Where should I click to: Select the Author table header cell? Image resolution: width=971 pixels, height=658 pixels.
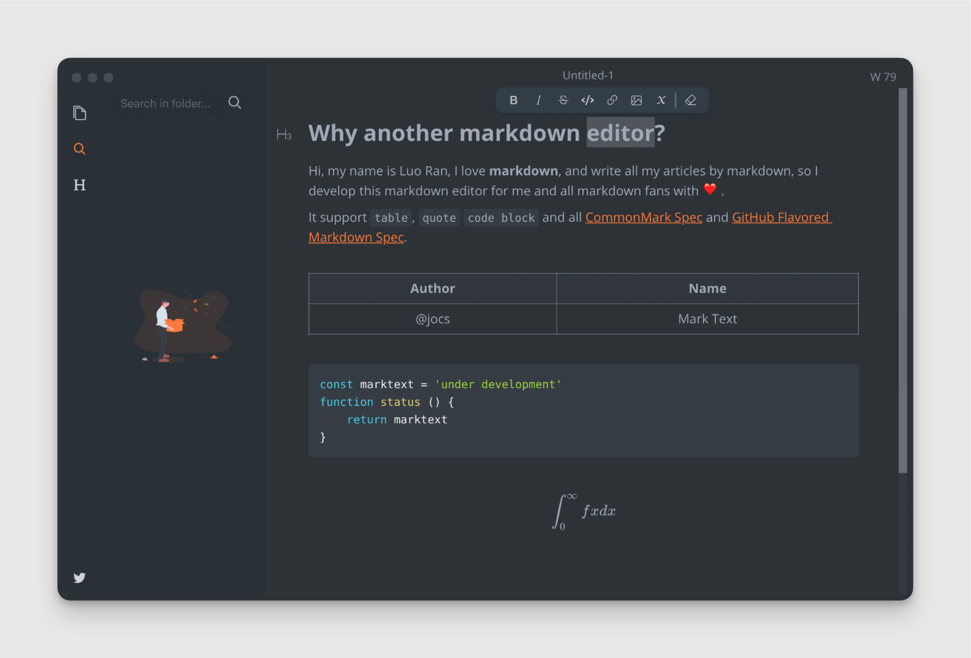[432, 289]
